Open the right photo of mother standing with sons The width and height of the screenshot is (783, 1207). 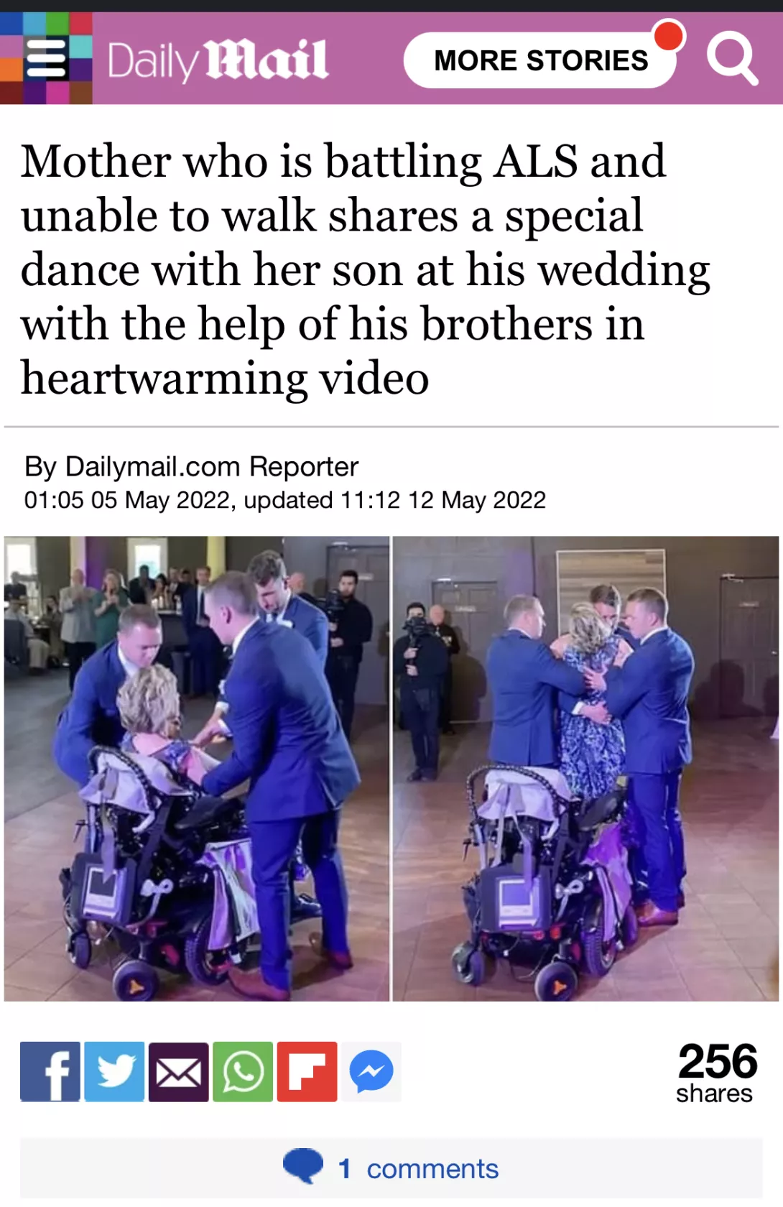click(x=585, y=769)
